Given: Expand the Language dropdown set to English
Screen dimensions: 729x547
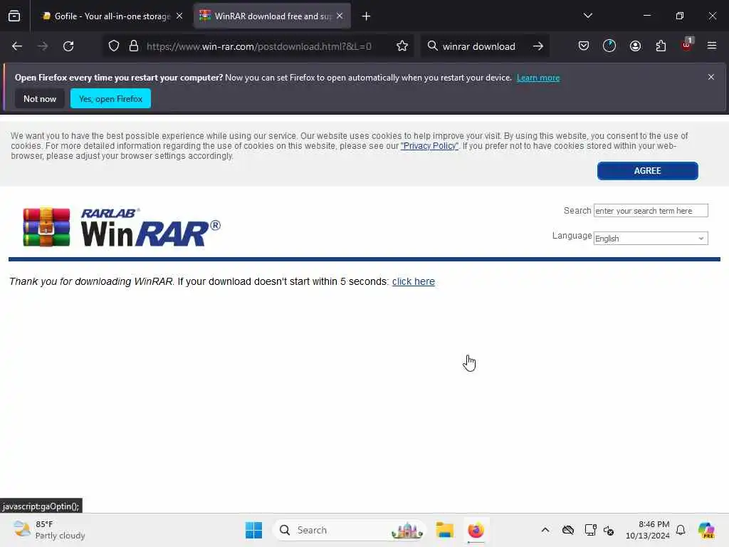Looking at the screenshot, I should [x=651, y=238].
